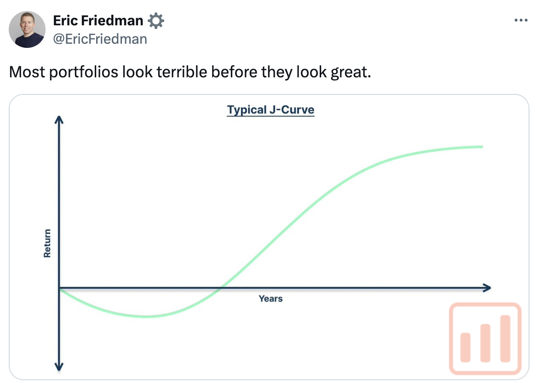Click the tallest bar in the watermark logo

coord(505,337)
